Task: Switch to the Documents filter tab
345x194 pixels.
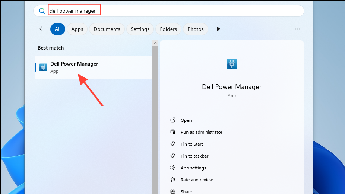Action: tap(107, 29)
